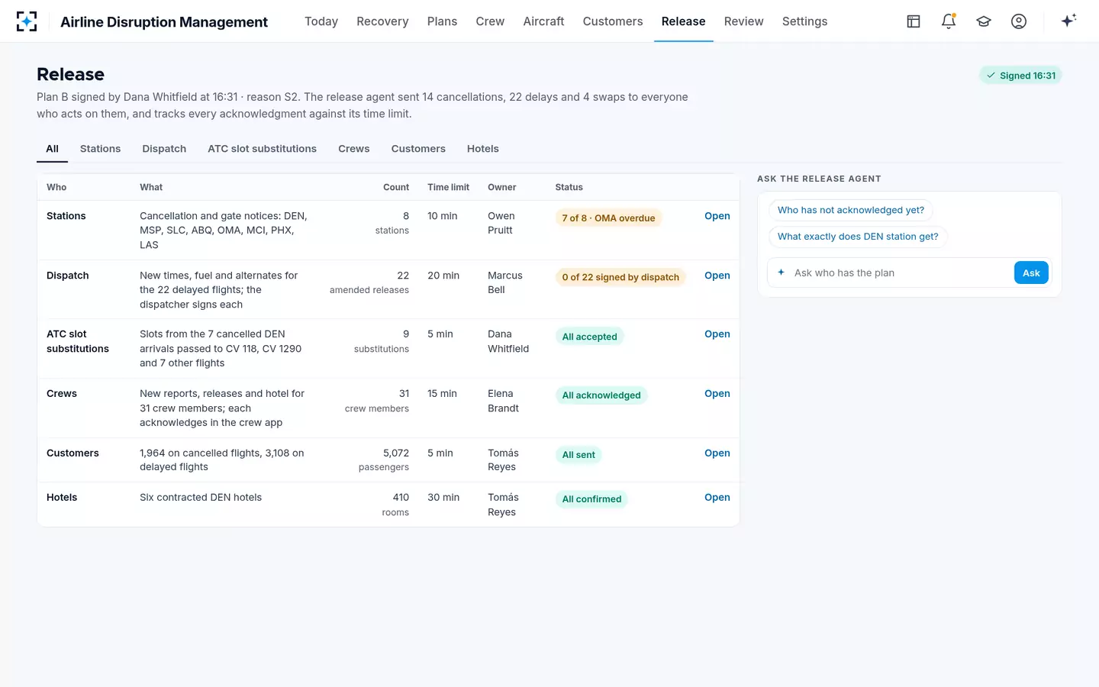Select the All tab
This screenshot has height=687, width=1099.
tap(52, 149)
